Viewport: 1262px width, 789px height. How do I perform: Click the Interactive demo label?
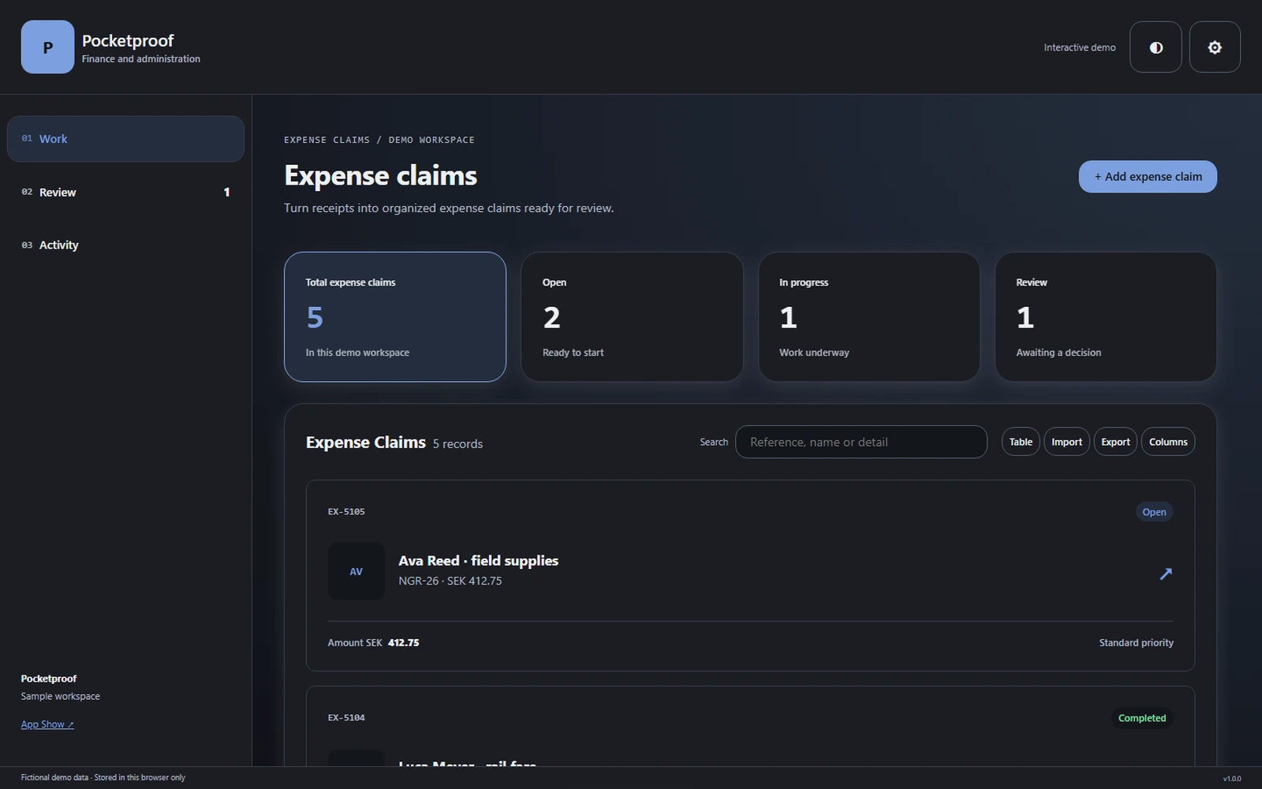click(1080, 47)
